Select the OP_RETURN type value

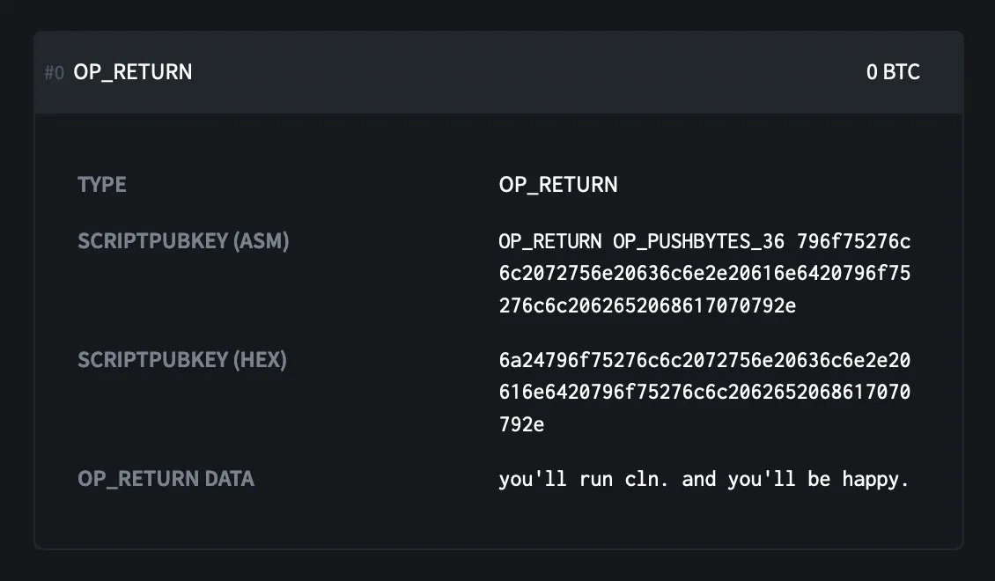pyautogui.click(x=558, y=185)
